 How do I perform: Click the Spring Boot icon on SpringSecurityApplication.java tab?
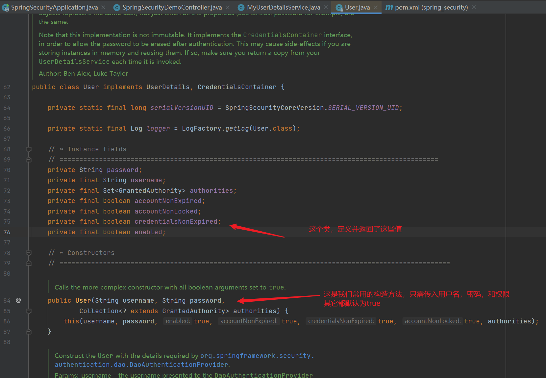(5, 7)
